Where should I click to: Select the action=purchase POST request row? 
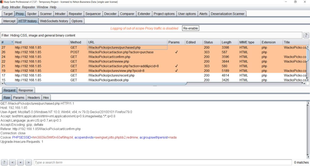pyautogui.click(x=153, y=52)
